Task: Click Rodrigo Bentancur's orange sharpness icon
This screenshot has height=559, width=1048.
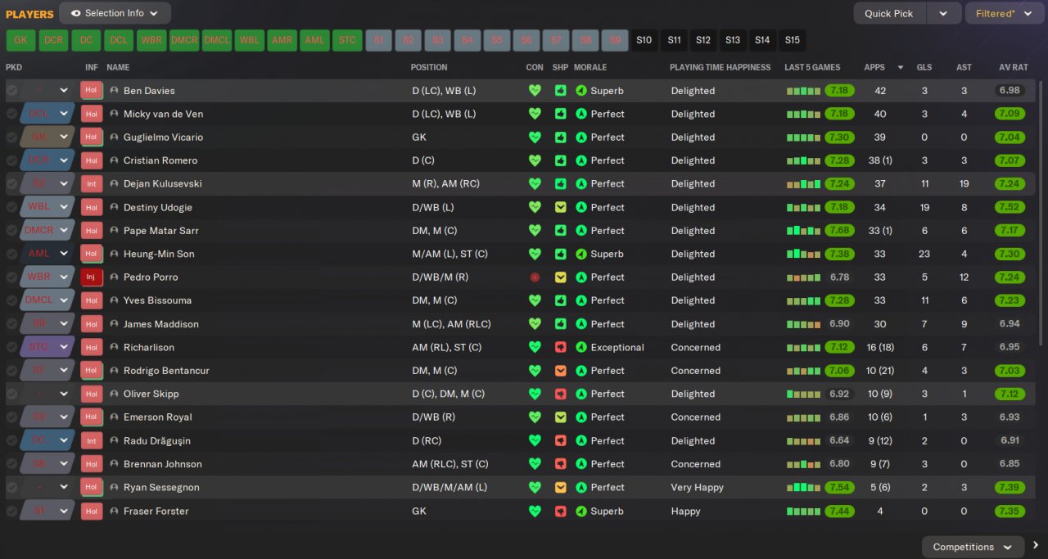Action: [x=561, y=371]
